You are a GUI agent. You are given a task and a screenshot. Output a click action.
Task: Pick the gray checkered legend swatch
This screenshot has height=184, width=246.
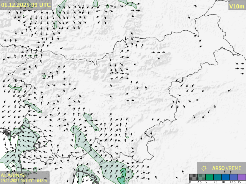click(193, 177)
